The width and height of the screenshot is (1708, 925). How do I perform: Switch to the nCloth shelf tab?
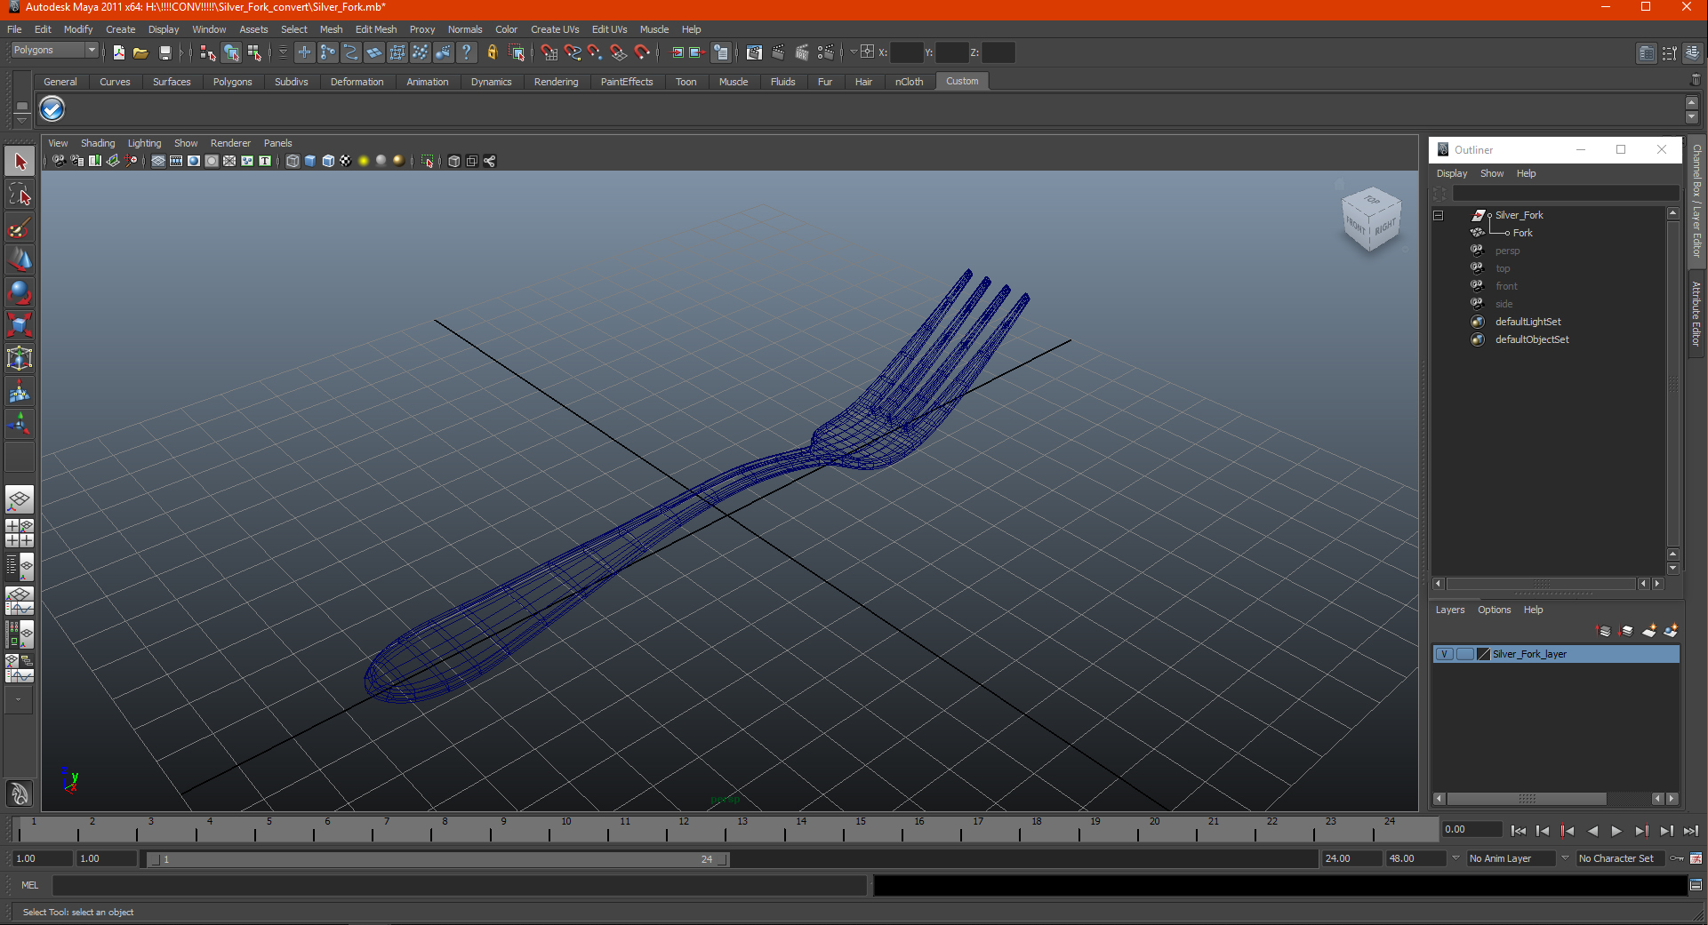tap(909, 82)
